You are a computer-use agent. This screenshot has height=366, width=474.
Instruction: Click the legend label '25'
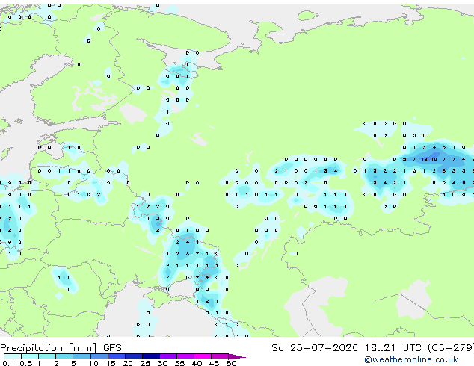click(145, 363)
